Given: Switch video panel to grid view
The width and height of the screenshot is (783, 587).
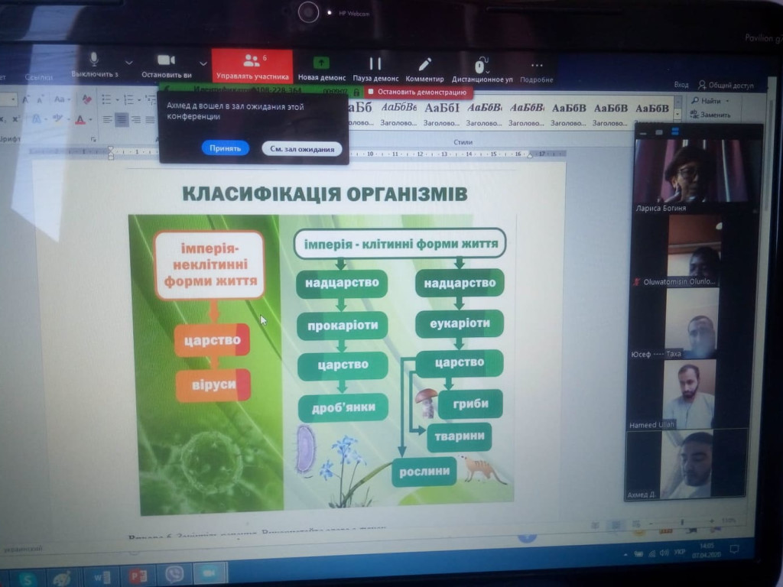Looking at the screenshot, I should click(675, 131).
